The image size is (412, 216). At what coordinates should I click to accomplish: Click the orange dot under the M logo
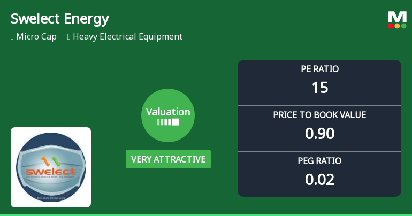coord(397,26)
